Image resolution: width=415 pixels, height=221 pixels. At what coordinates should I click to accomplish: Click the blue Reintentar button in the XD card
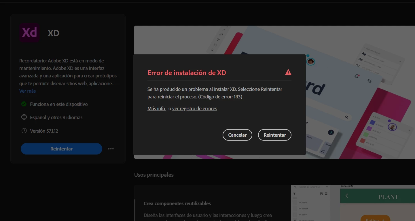(61, 149)
